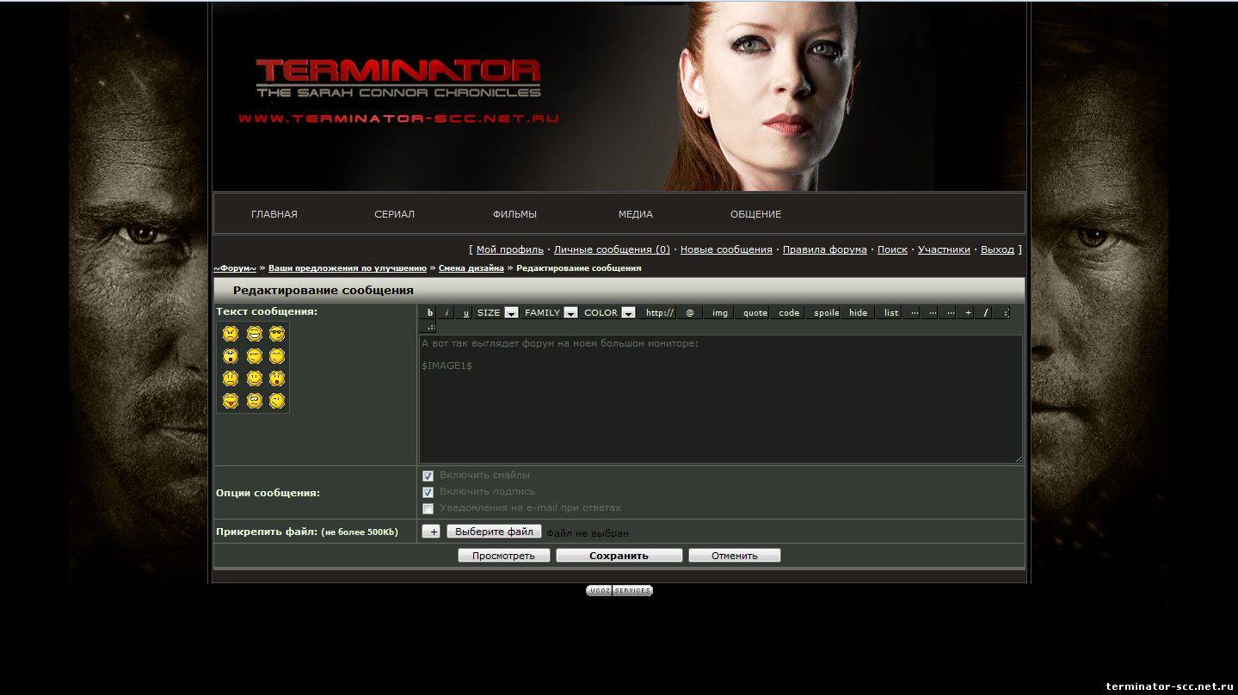
Task: Click "Выберите файл" to attach a file
Action: [494, 532]
